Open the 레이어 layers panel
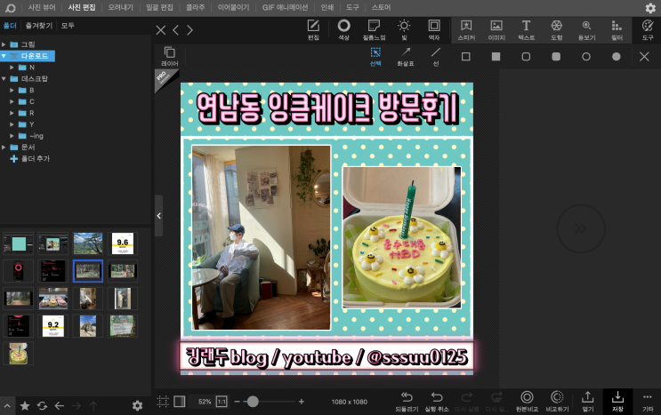 pos(169,56)
